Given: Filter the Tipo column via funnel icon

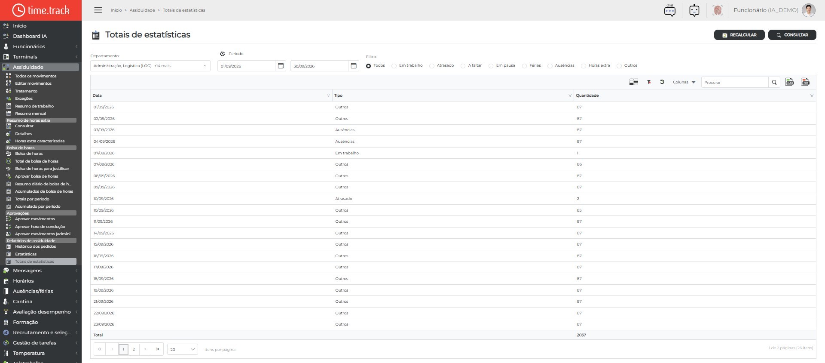Looking at the screenshot, I should click(x=570, y=95).
